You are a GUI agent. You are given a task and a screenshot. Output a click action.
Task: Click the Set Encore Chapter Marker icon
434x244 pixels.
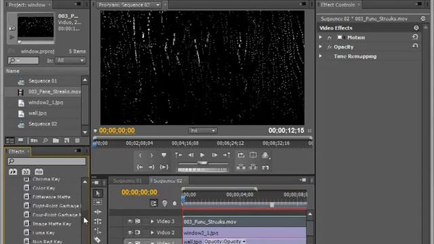tap(165, 203)
